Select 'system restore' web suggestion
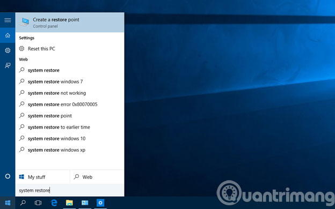335x209 pixels. 70,70
